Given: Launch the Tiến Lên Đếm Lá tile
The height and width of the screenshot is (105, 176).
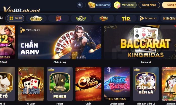Looking at the screenshot, I should 146,84.
